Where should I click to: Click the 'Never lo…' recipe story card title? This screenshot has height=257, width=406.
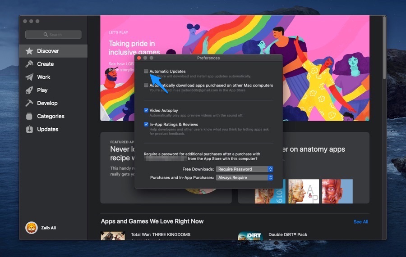(x=122, y=153)
